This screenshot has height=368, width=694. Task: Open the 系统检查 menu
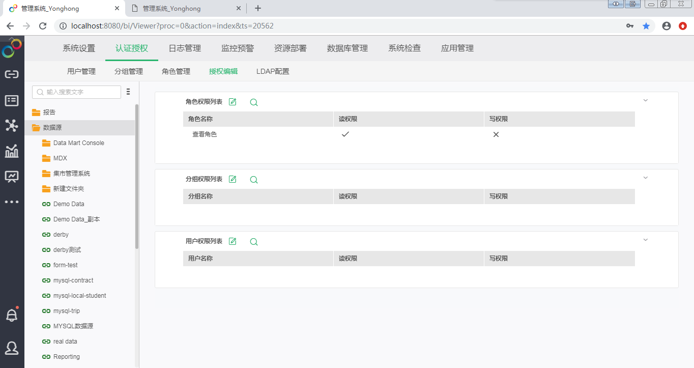coord(404,48)
